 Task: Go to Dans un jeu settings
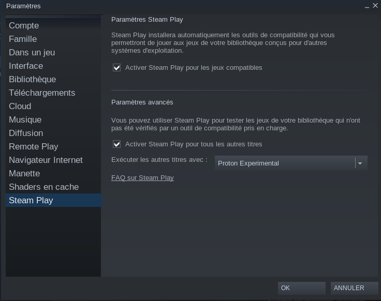(32, 52)
